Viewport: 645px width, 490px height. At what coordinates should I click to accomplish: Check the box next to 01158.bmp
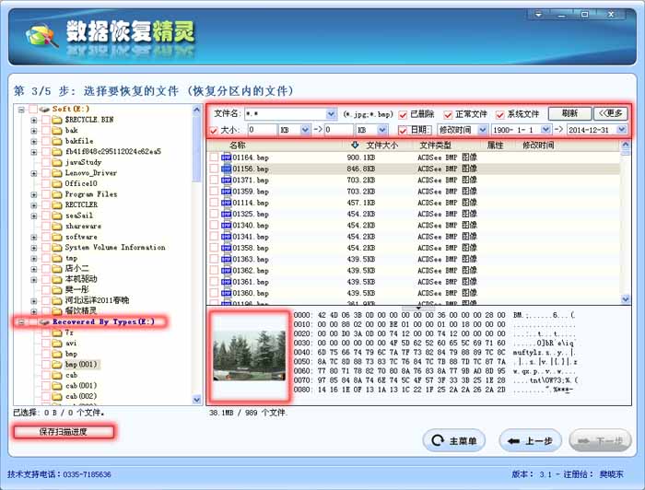[214, 169]
